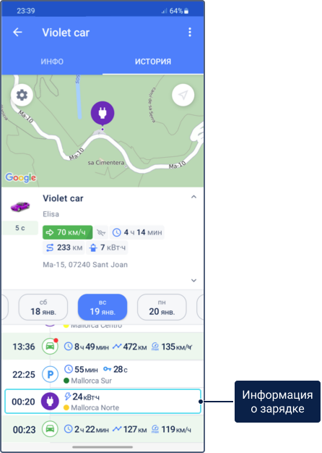322x453 pixels.
Task: Open map settings gear button
Action: tap(22, 95)
